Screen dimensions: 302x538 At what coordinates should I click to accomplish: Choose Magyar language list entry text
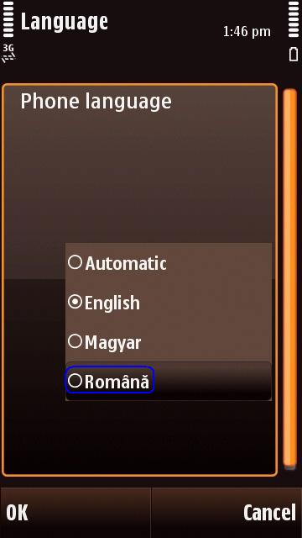pyautogui.click(x=112, y=343)
